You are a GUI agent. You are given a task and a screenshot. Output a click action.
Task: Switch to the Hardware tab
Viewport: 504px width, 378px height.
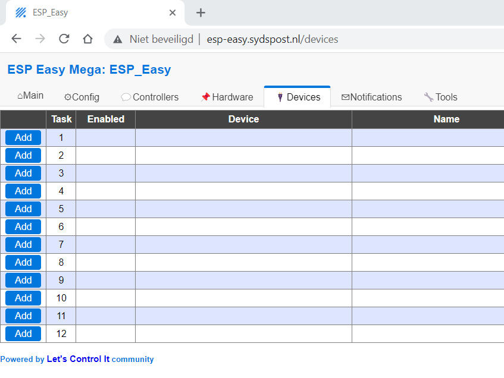point(227,97)
